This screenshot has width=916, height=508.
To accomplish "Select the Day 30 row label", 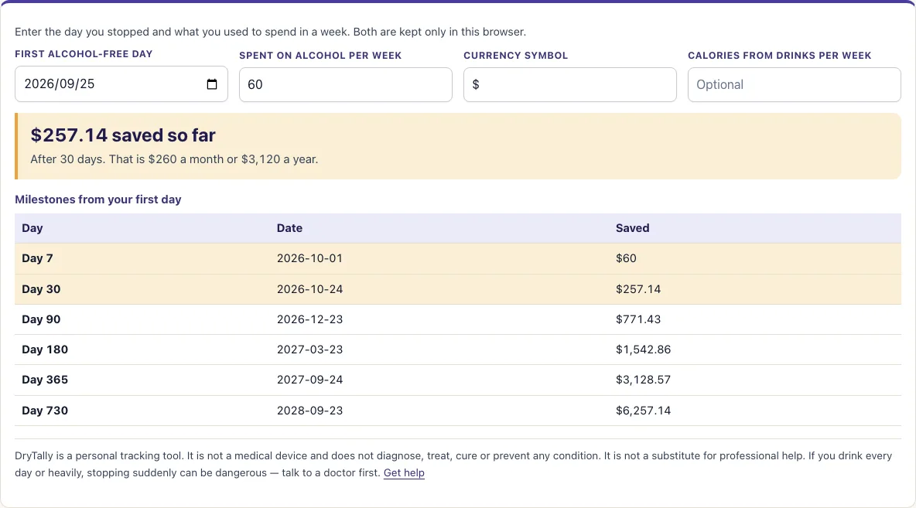I will click(x=41, y=289).
